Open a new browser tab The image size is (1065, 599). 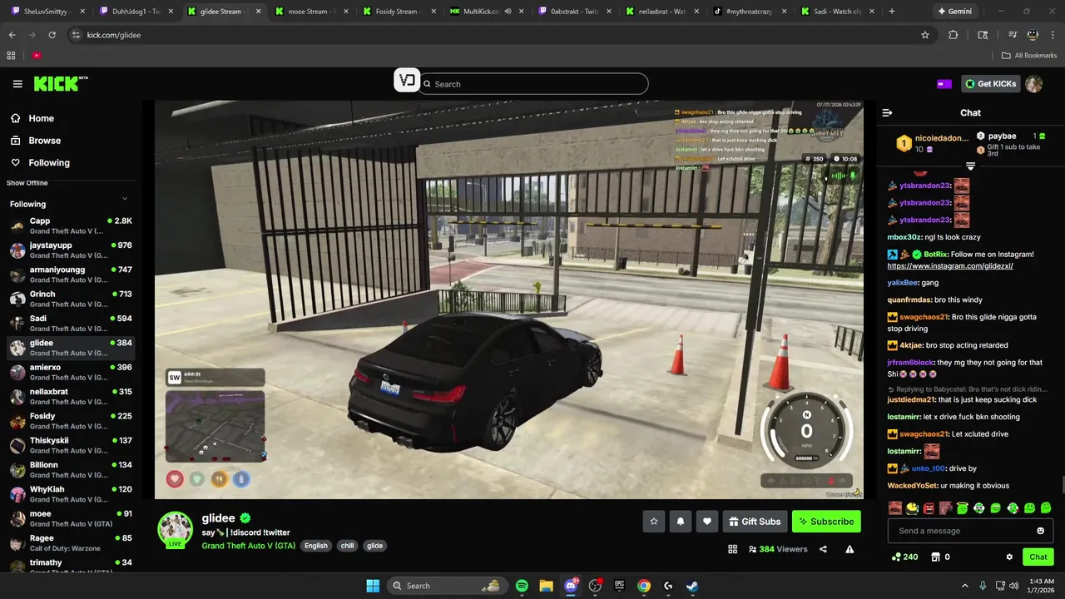[x=892, y=12]
